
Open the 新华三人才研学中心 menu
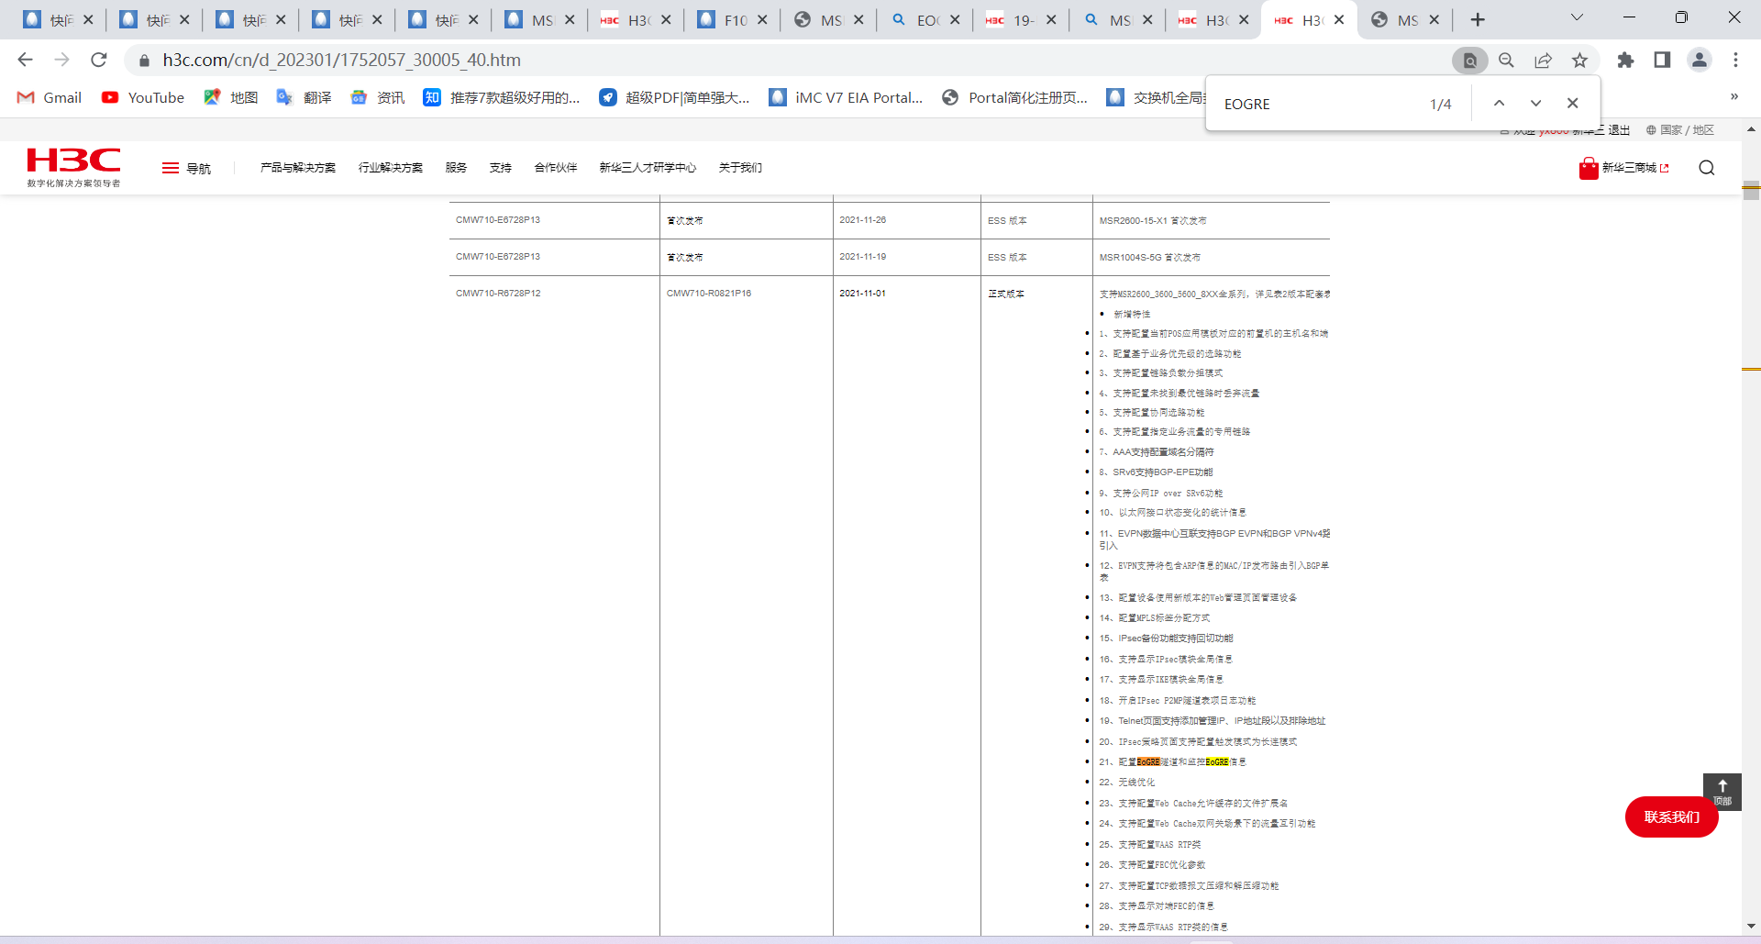coord(648,168)
